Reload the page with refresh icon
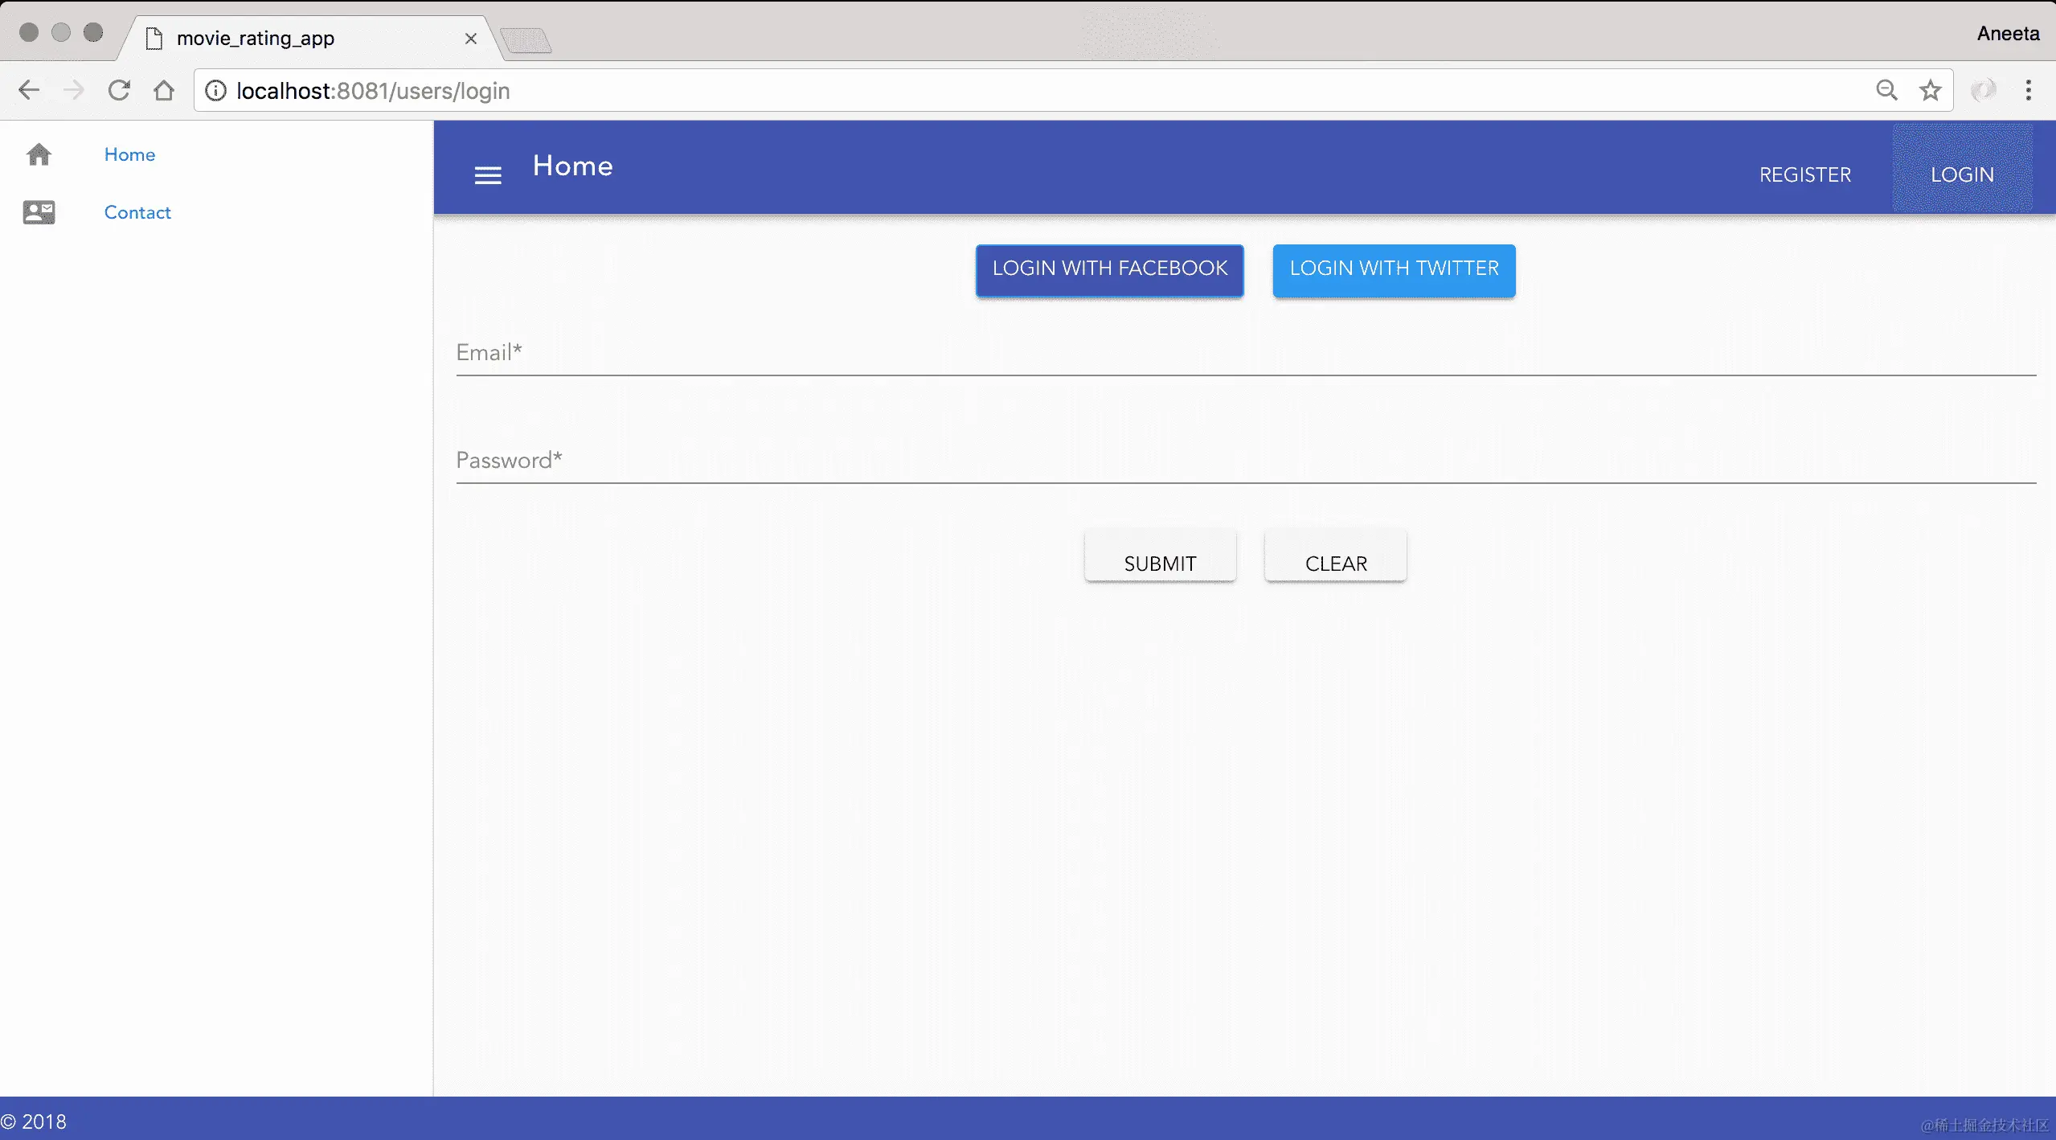This screenshot has width=2056, height=1140. (x=119, y=90)
